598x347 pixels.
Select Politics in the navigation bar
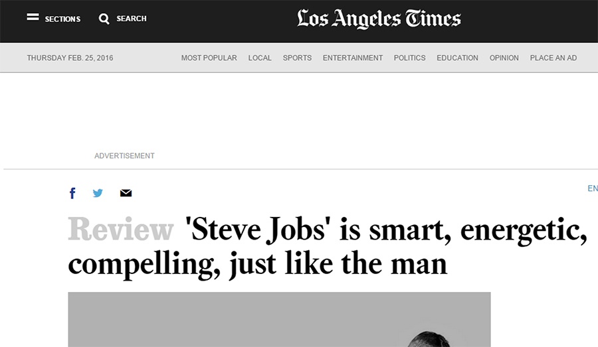409,58
